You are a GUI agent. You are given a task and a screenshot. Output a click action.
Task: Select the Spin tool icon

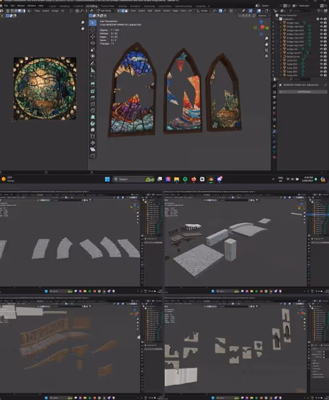(93, 123)
